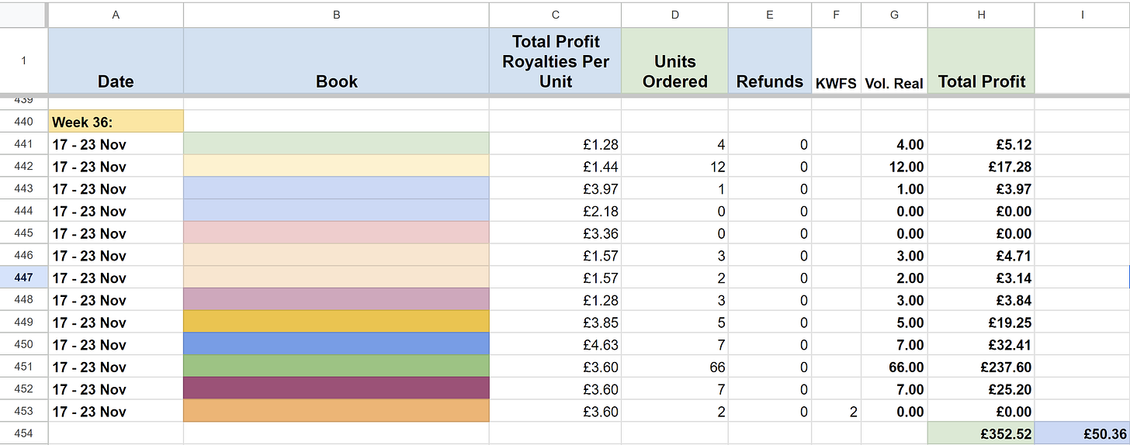Select the £32.41 profit cell
This screenshot has width=1130, height=445.
(981, 344)
